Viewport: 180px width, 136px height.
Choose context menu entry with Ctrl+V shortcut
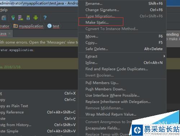tap(39, 119)
